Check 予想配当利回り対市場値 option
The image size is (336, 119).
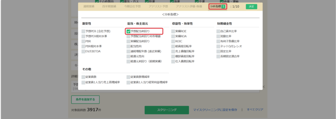pos(128,36)
